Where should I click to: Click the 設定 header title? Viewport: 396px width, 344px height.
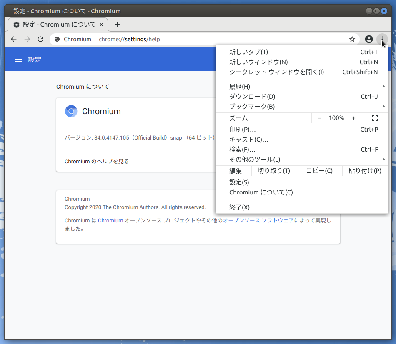point(35,60)
